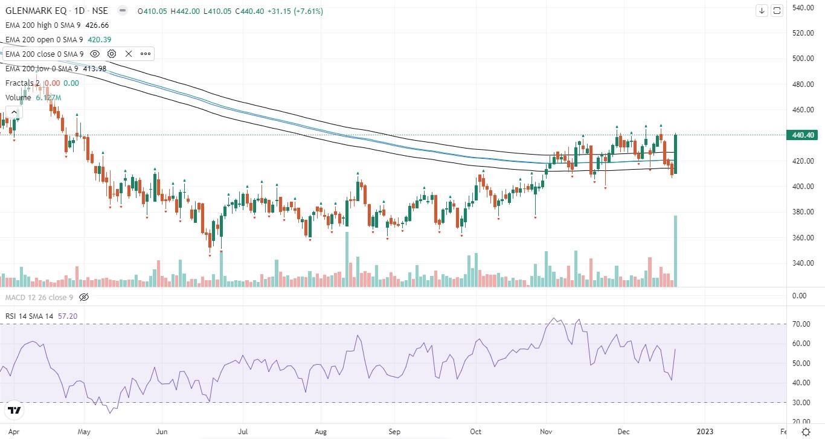Select the Volume indicator legend
The image size is (825, 439).
click(18, 97)
